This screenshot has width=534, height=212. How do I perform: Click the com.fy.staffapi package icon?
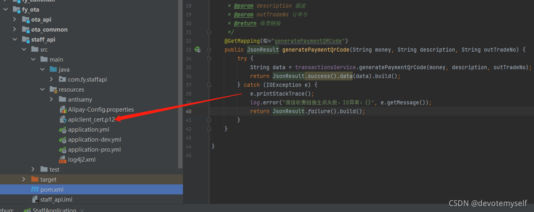[x=62, y=80]
